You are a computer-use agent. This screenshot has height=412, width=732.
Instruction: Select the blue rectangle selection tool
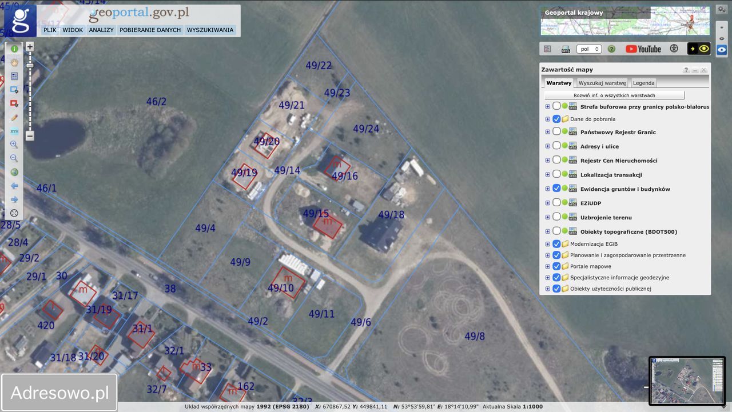(x=14, y=90)
